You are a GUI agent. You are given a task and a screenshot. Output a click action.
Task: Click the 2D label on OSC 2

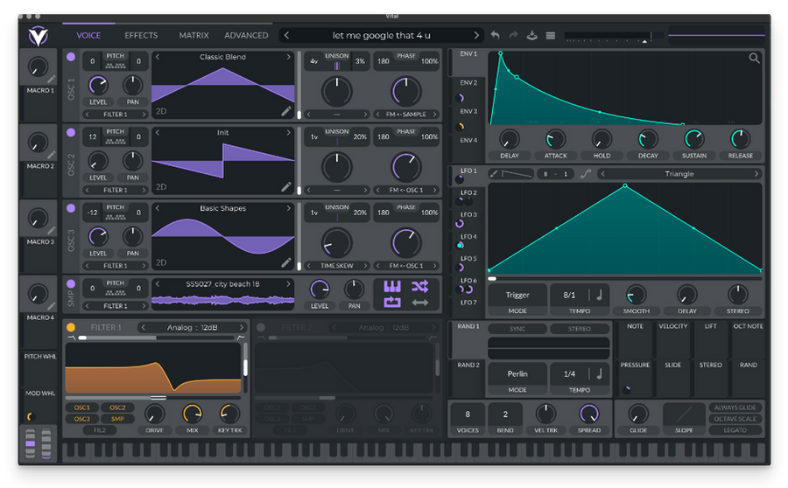[x=161, y=187]
